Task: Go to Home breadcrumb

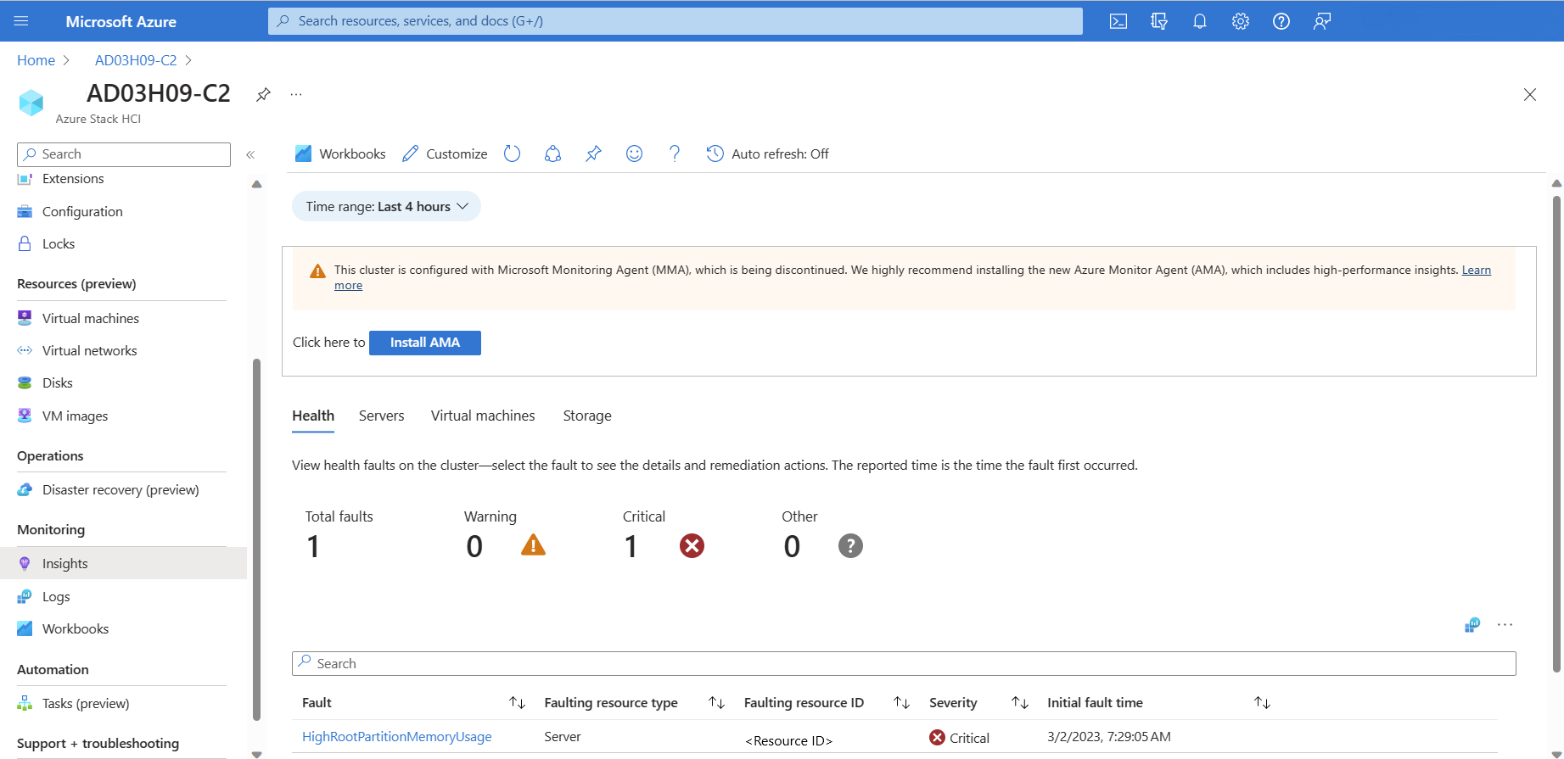Action: click(36, 60)
